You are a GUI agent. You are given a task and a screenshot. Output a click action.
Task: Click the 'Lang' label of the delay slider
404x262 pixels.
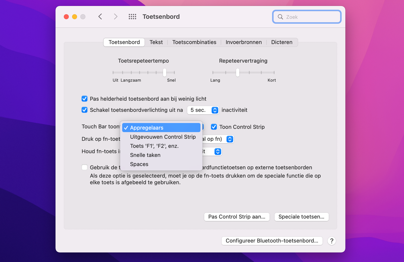coord(215,80)
